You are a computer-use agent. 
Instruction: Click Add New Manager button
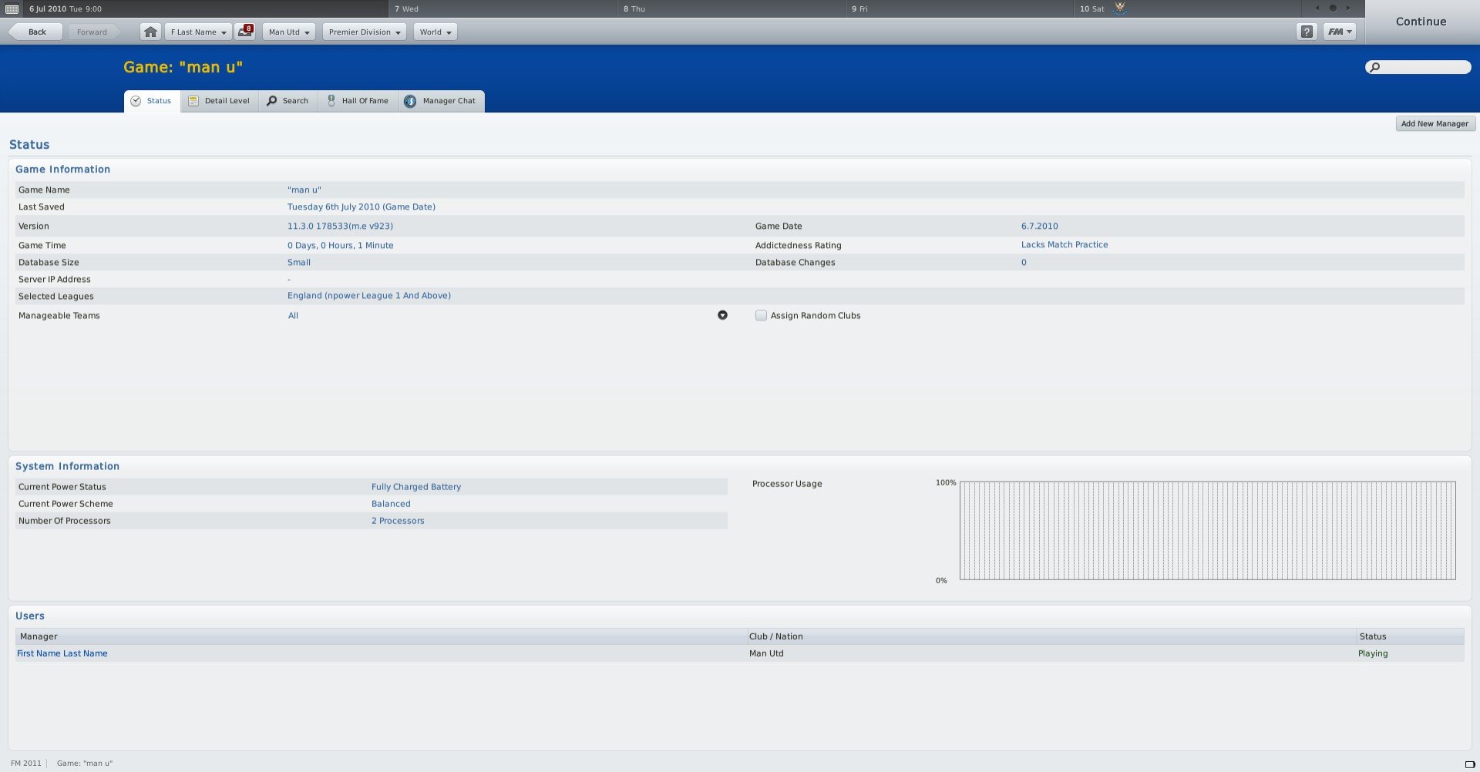pyautogui.click(x=1435, y=124)
